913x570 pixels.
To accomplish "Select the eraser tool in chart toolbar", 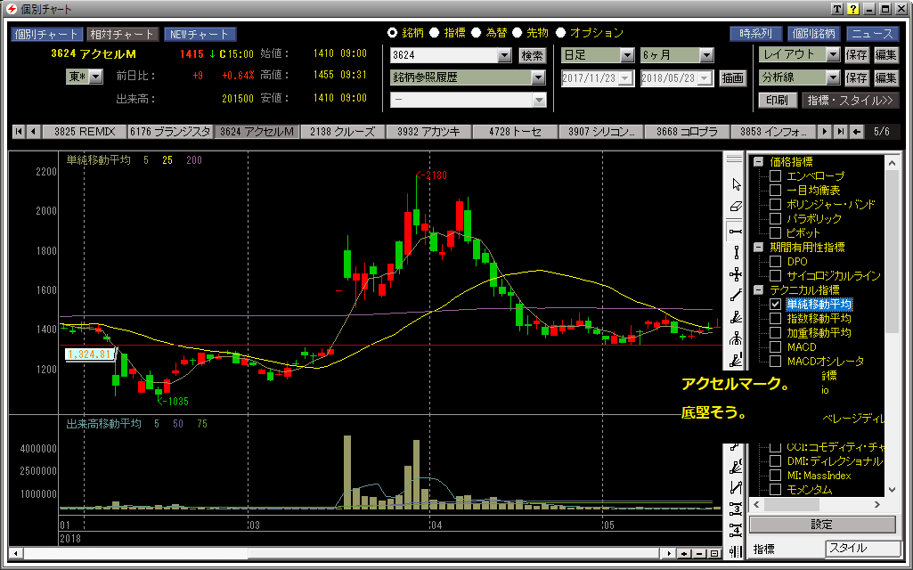I will (x=736, y=207).
